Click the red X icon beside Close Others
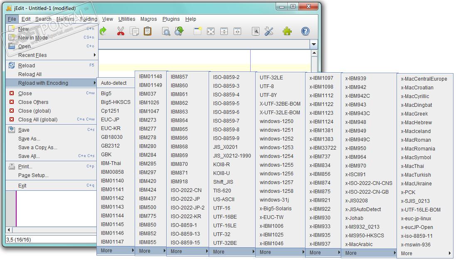 (12, 102)
